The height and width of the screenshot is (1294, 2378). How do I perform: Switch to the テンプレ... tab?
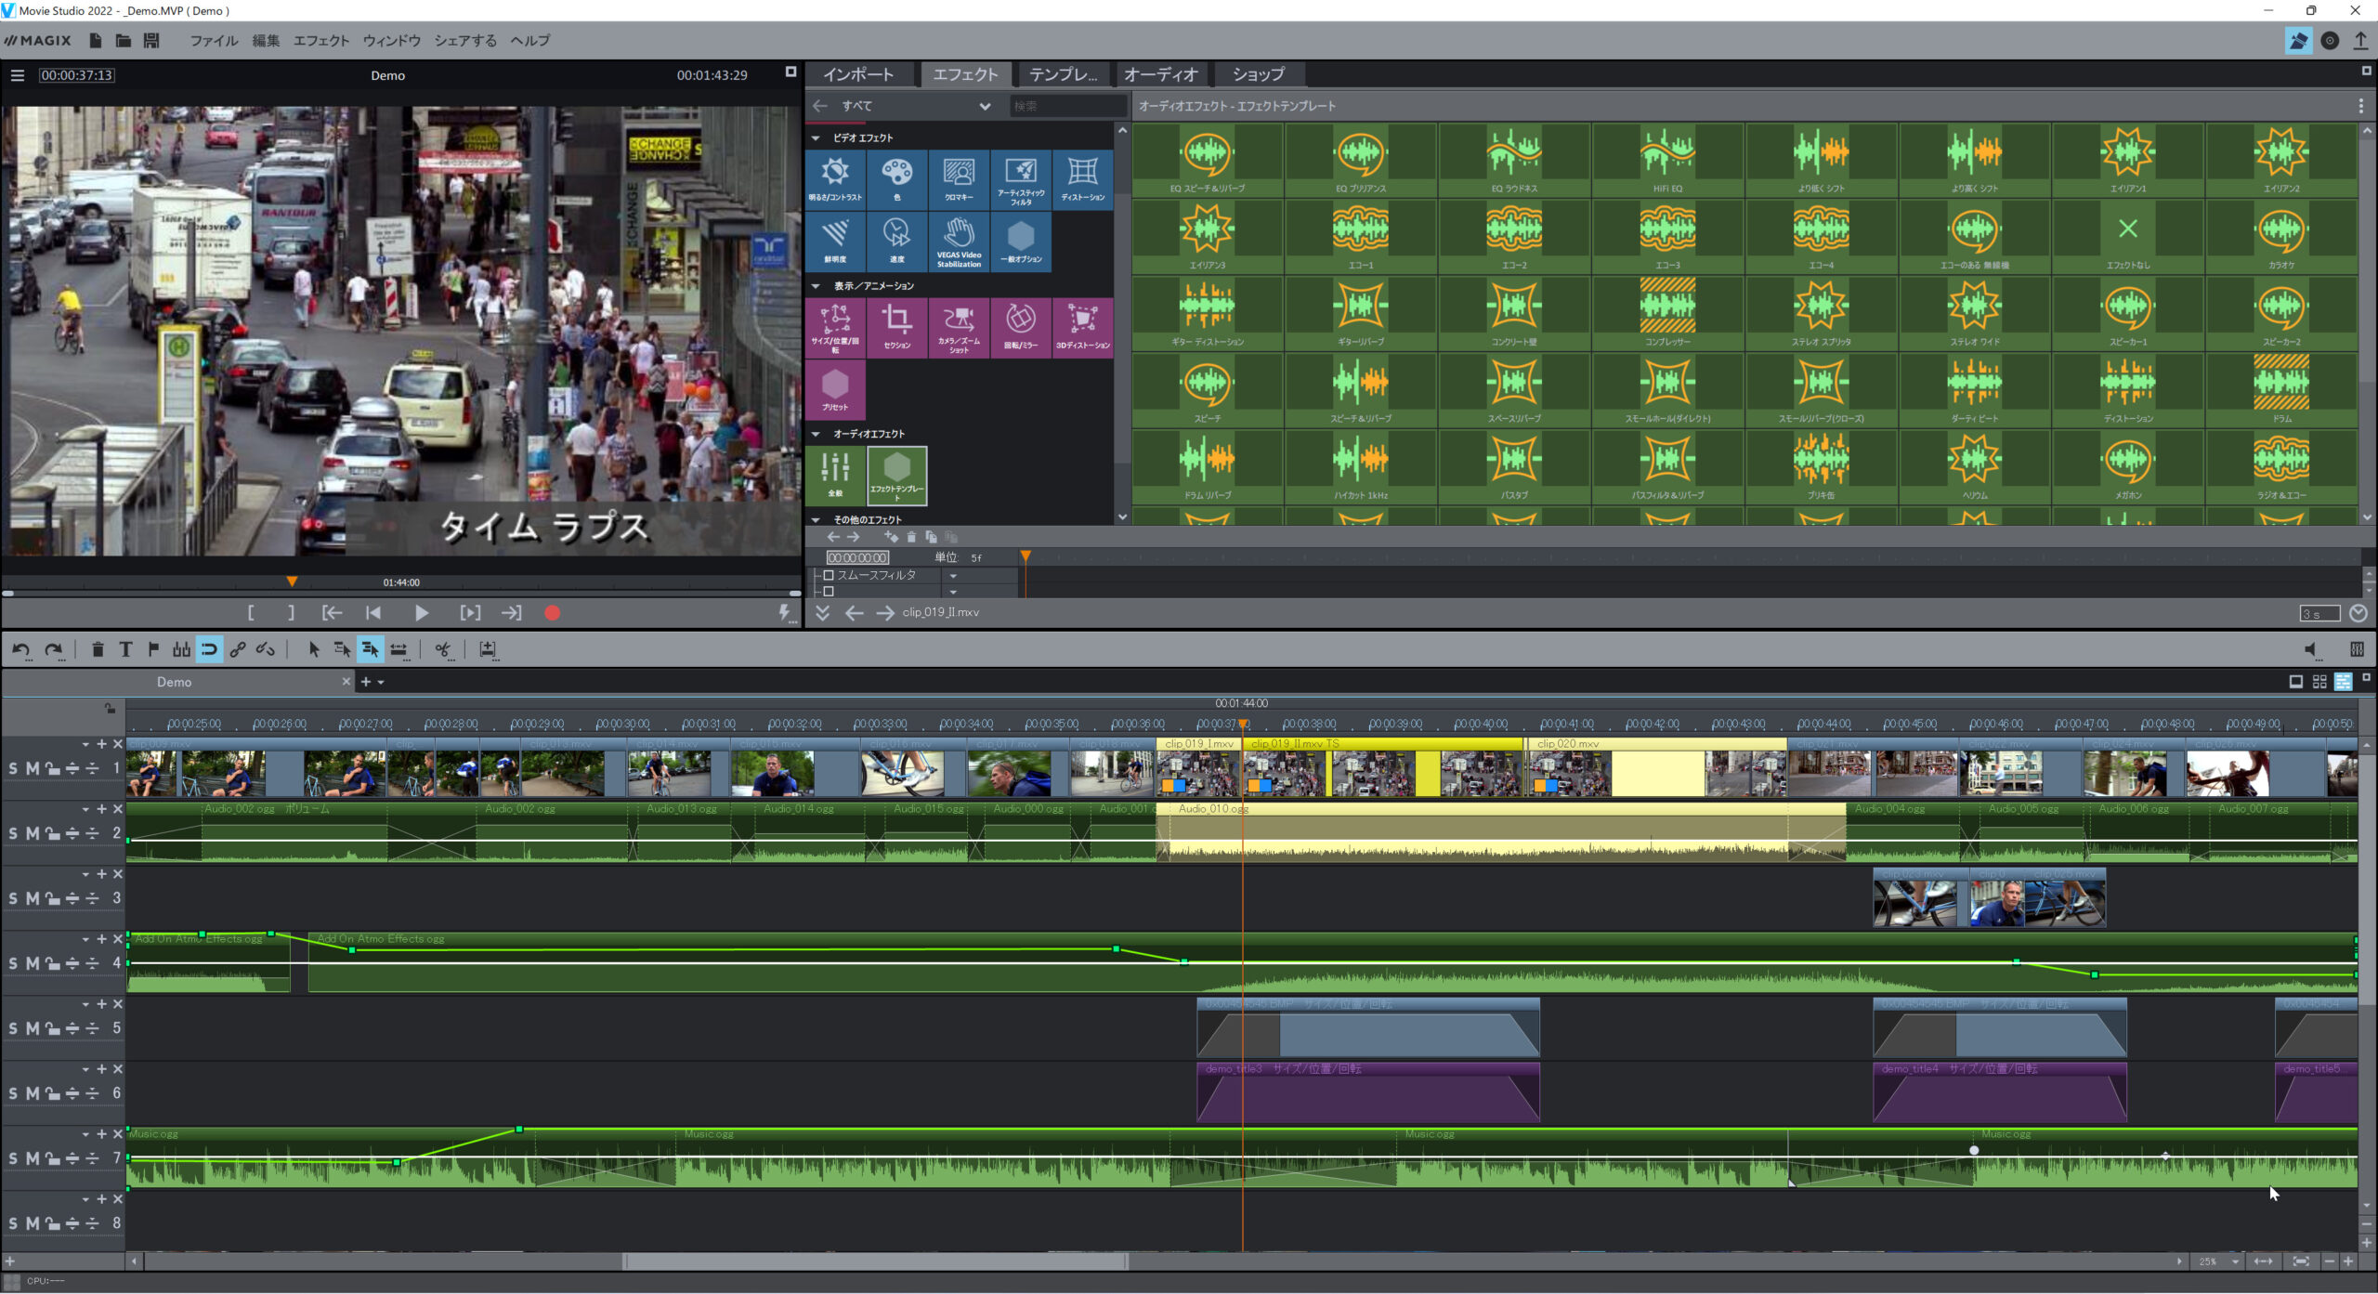[1064, 74]
